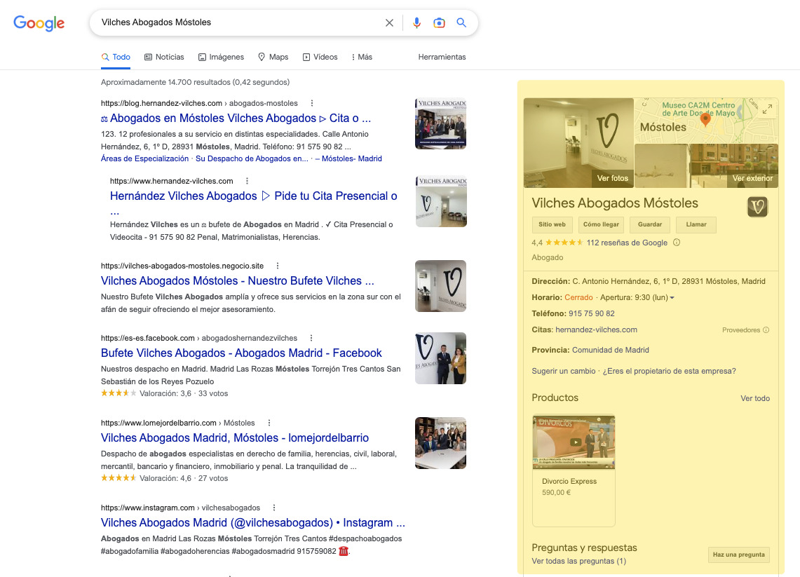The width and height of the screenshot is (800, 577).
Task: Open options menu for facebook.com result
Action: pyautogui.click(x=311, y=338)
